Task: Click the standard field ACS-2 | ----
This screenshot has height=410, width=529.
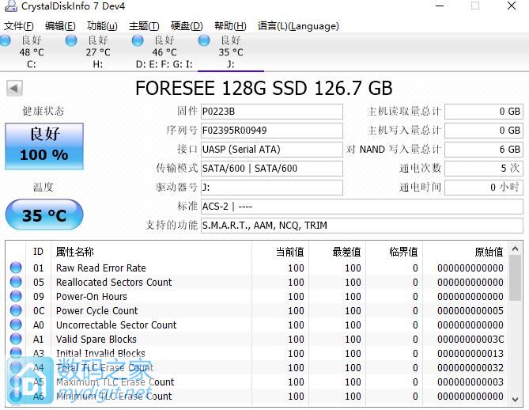Action: (362, 206)
